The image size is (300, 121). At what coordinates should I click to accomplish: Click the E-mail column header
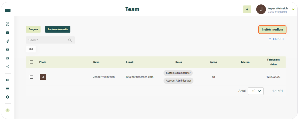pyautogui.click(x=130, y=62)
